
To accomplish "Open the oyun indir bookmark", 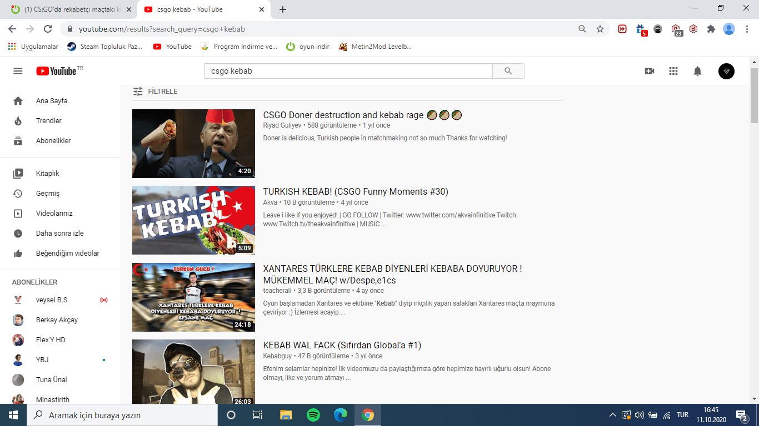I will 308,47.
